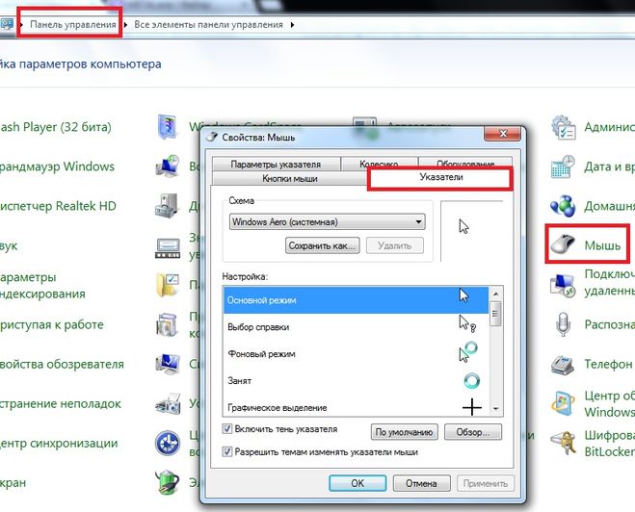Click the Домашняя группа icon
This screenshot has height=512, width=635.
pos(563,206)
